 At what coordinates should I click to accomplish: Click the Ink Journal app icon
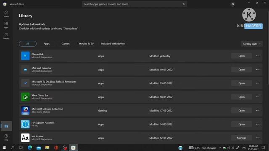click(x=25, y=138)
